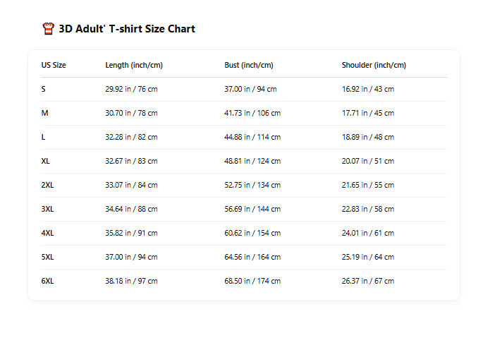Screen dimensions: 490x338
Task: Select the 4XL size row label
Action: 47,233
